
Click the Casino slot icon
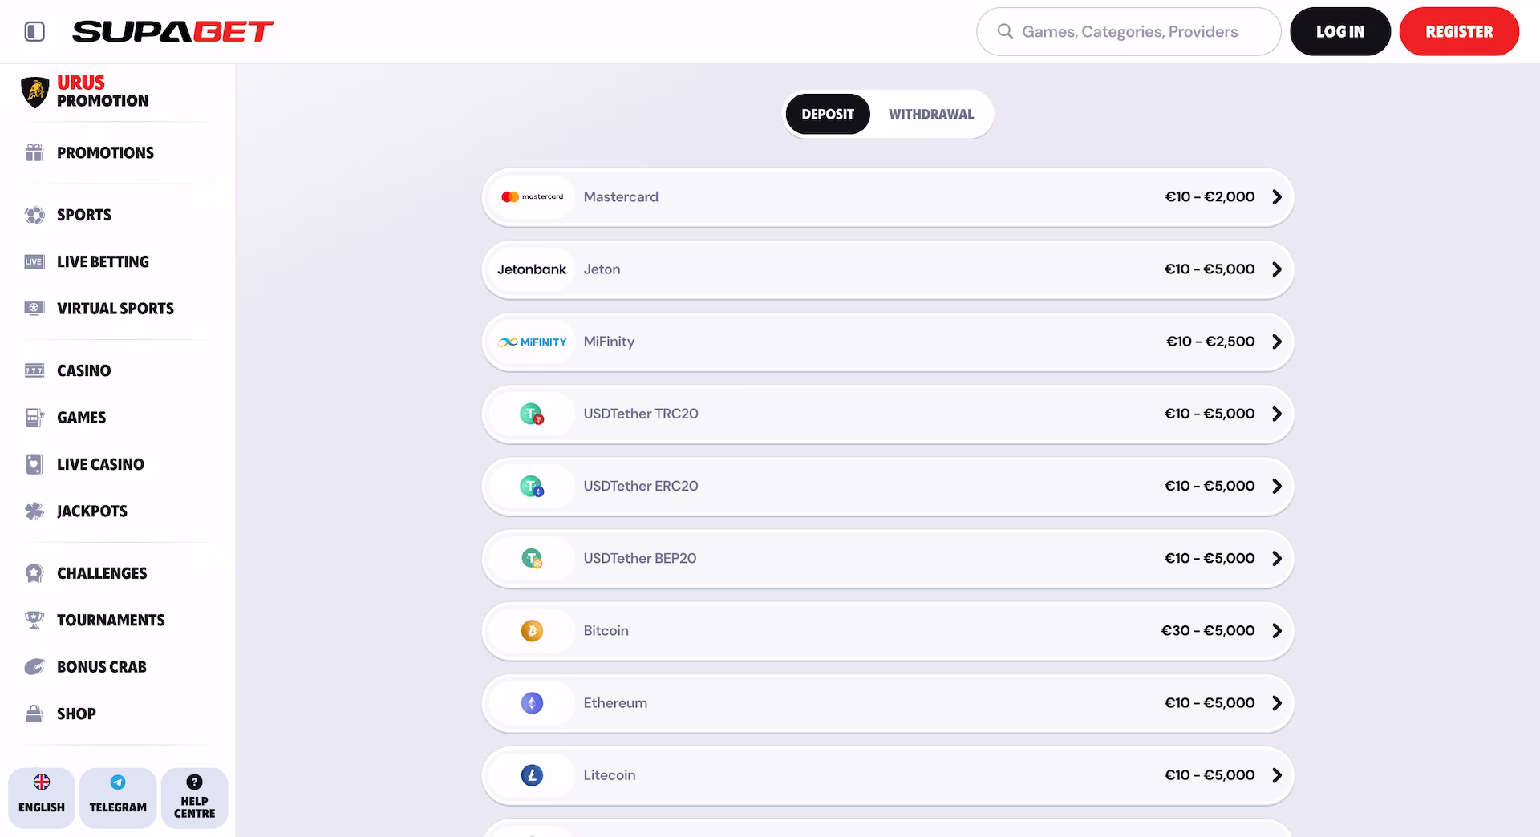(x=34, y=370)
